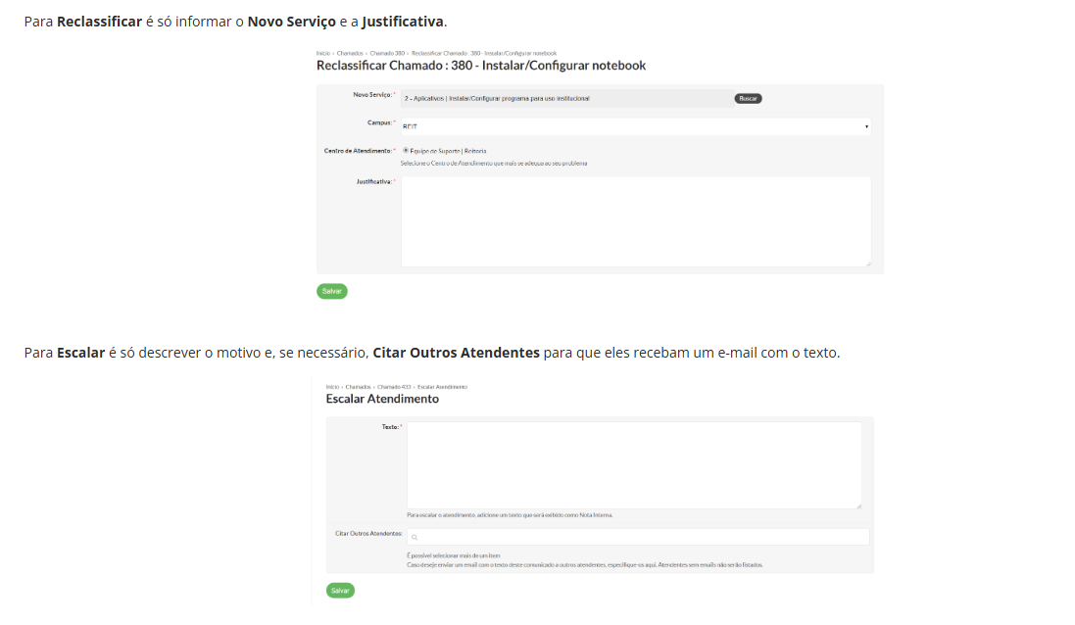Open Chamados breadcrumb above Escalar Atendimento title
The height and width of the screenshot is (625, 1075).
(x=359, y=387)
